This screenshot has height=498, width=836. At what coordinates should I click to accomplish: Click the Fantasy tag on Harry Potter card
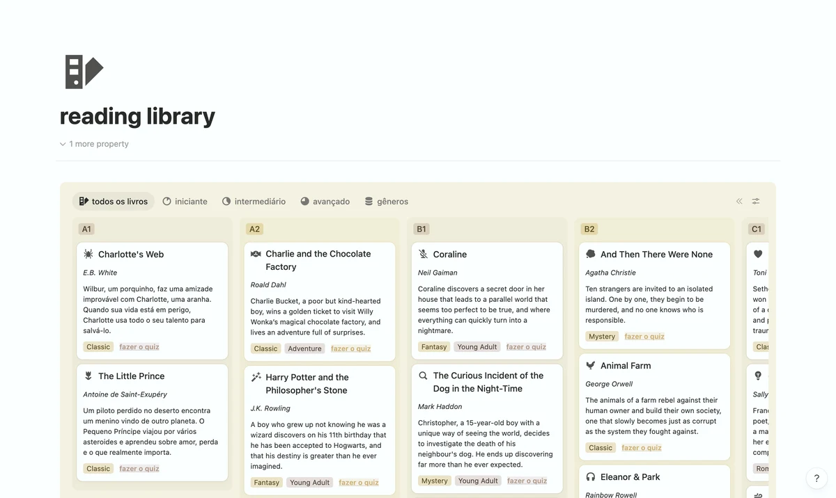point(267,483)
